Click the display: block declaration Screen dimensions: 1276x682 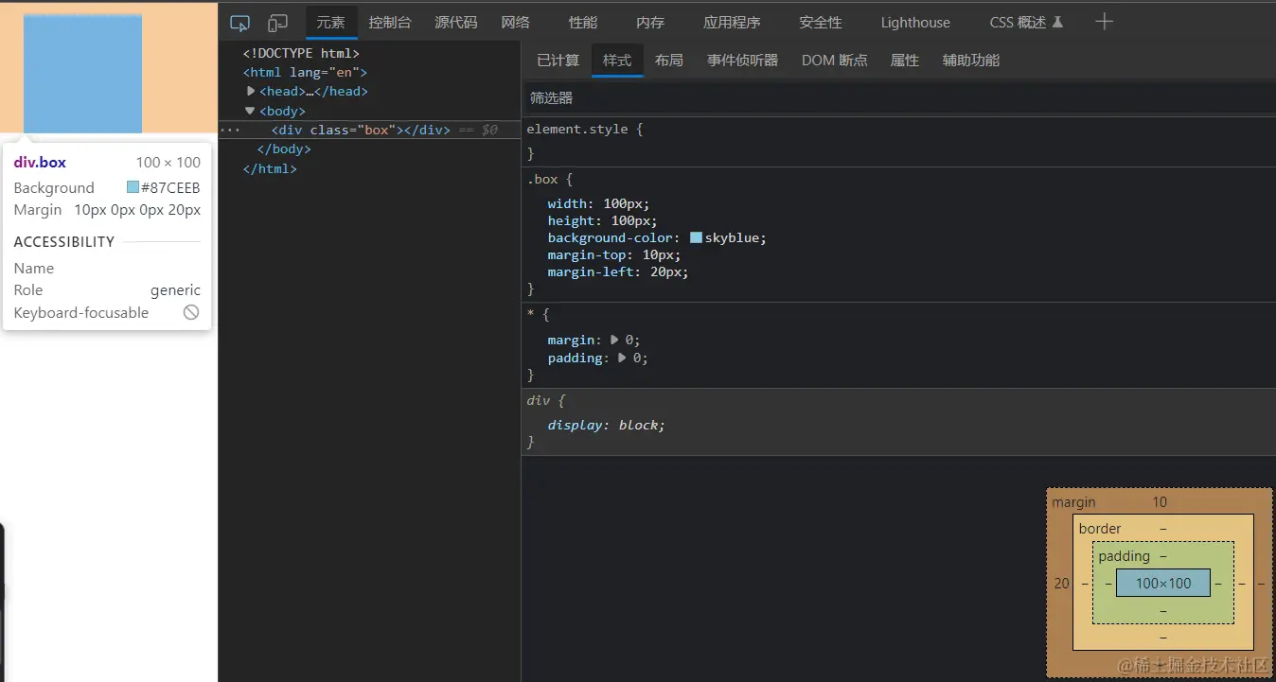click(606, 425)
